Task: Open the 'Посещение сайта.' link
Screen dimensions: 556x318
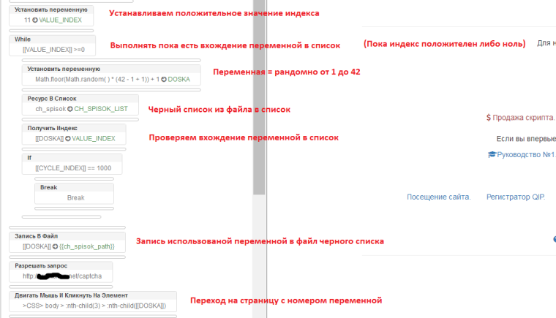Action: point(439,197)
